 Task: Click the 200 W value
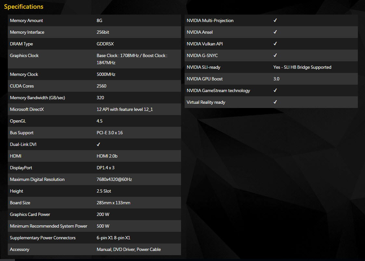[x=103, y=215]
